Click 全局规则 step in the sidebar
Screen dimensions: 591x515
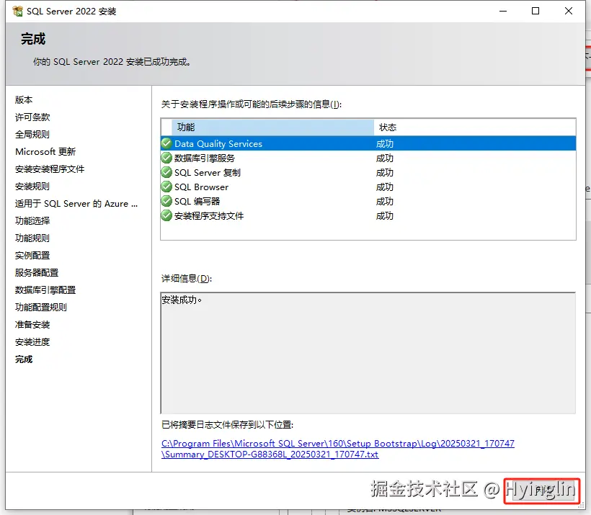pos(32,135)
